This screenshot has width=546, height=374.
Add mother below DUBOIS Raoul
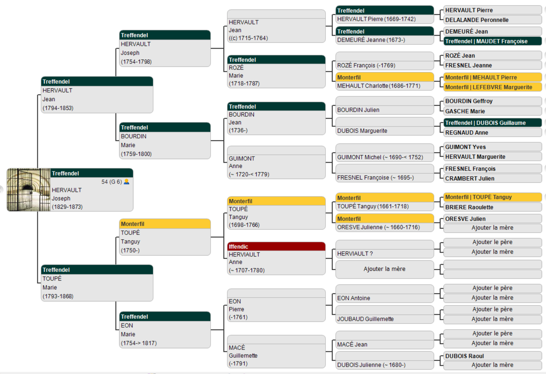pos(492,365)
